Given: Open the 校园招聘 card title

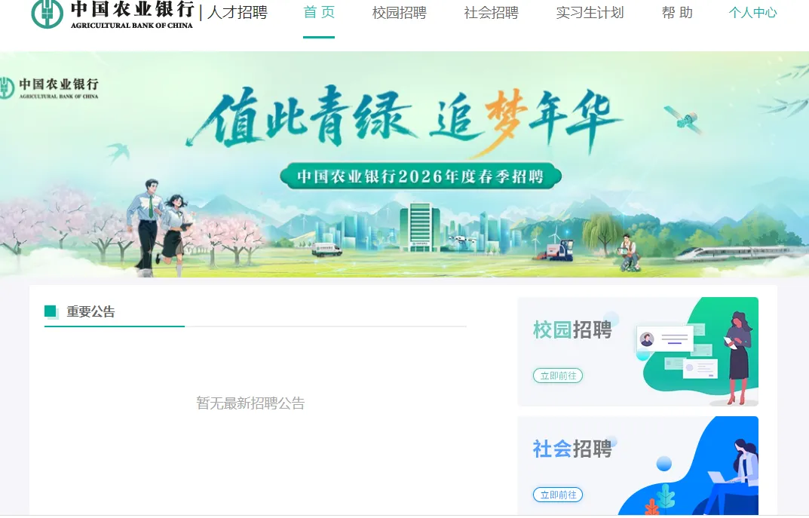Looking at the screenshot, I should pos(572,330).
